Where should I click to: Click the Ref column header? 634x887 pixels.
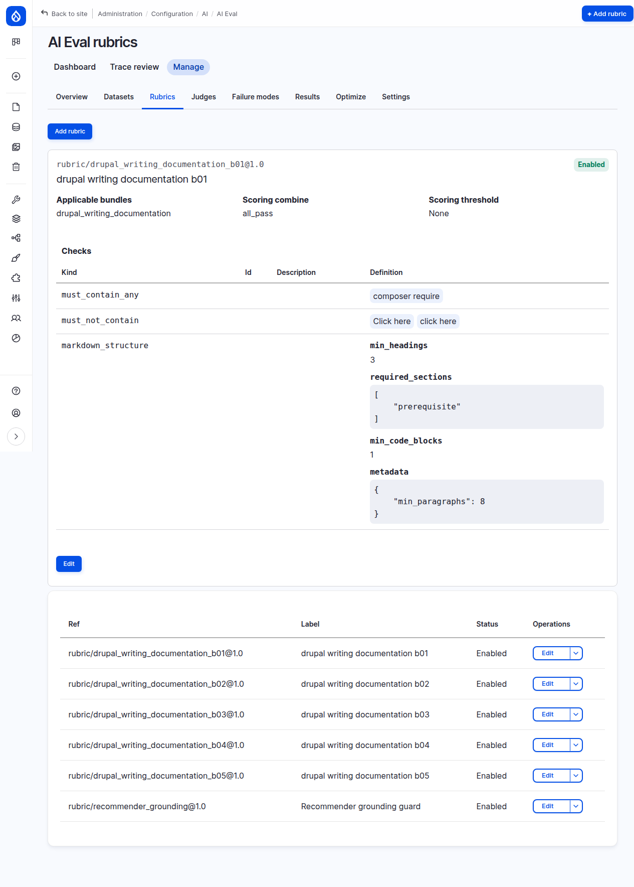point(74,624)
